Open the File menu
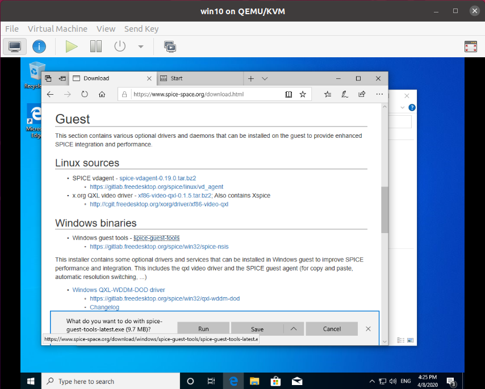The image size is (485, 389). point(12,29)
